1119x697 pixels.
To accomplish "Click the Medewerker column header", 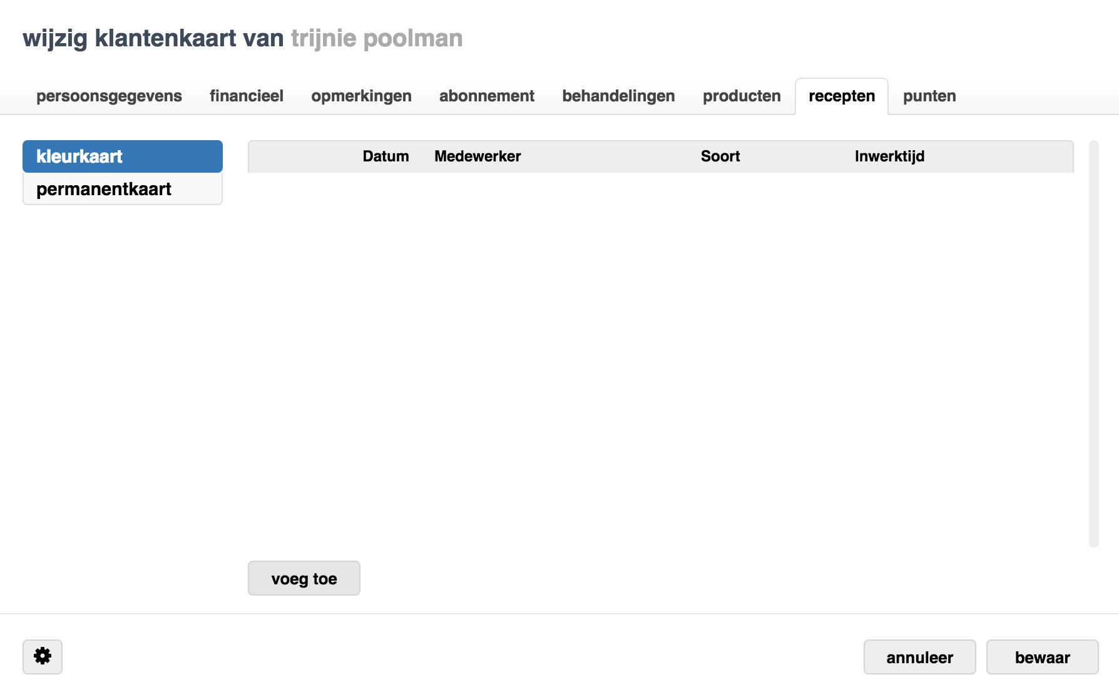I will 478,156.
